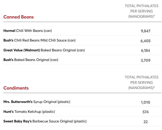The width and height of the screenshot is (162, 130).
Task: Click the 3,709 phthalates value
Action: (x=146, y=60)
